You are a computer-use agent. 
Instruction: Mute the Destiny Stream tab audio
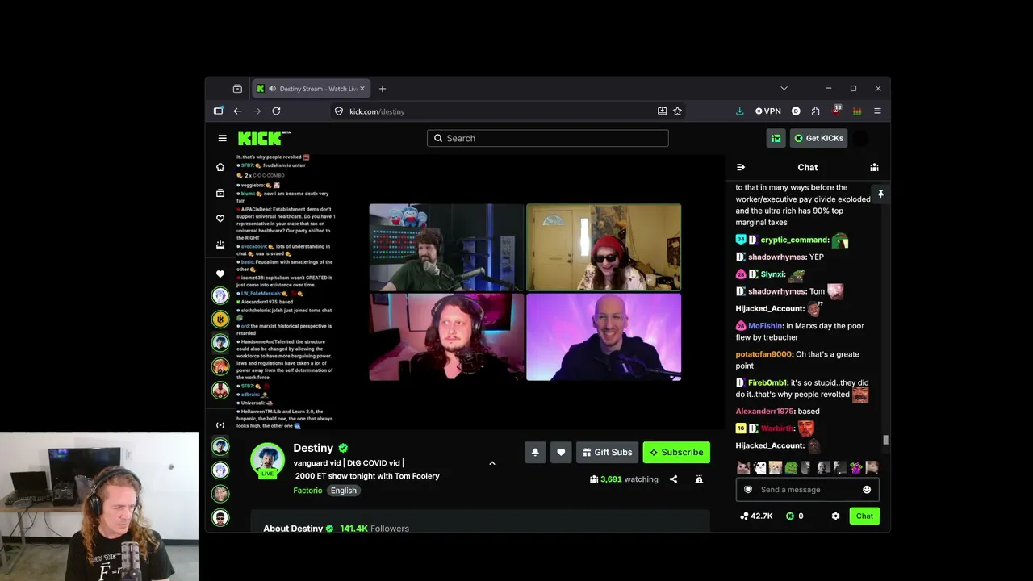coord(272,89)
